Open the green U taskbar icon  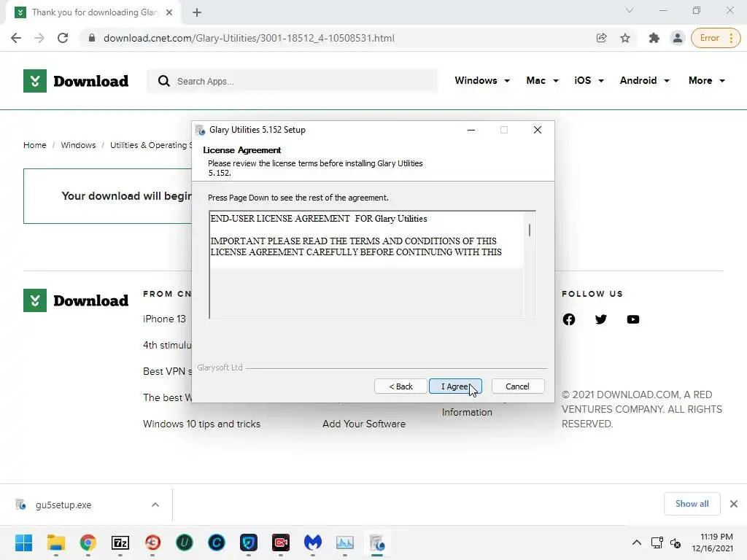coord(185,542)
